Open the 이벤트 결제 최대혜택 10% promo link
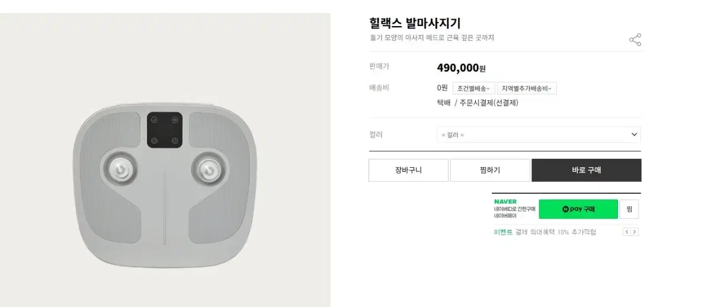 [x=545, y=232]
